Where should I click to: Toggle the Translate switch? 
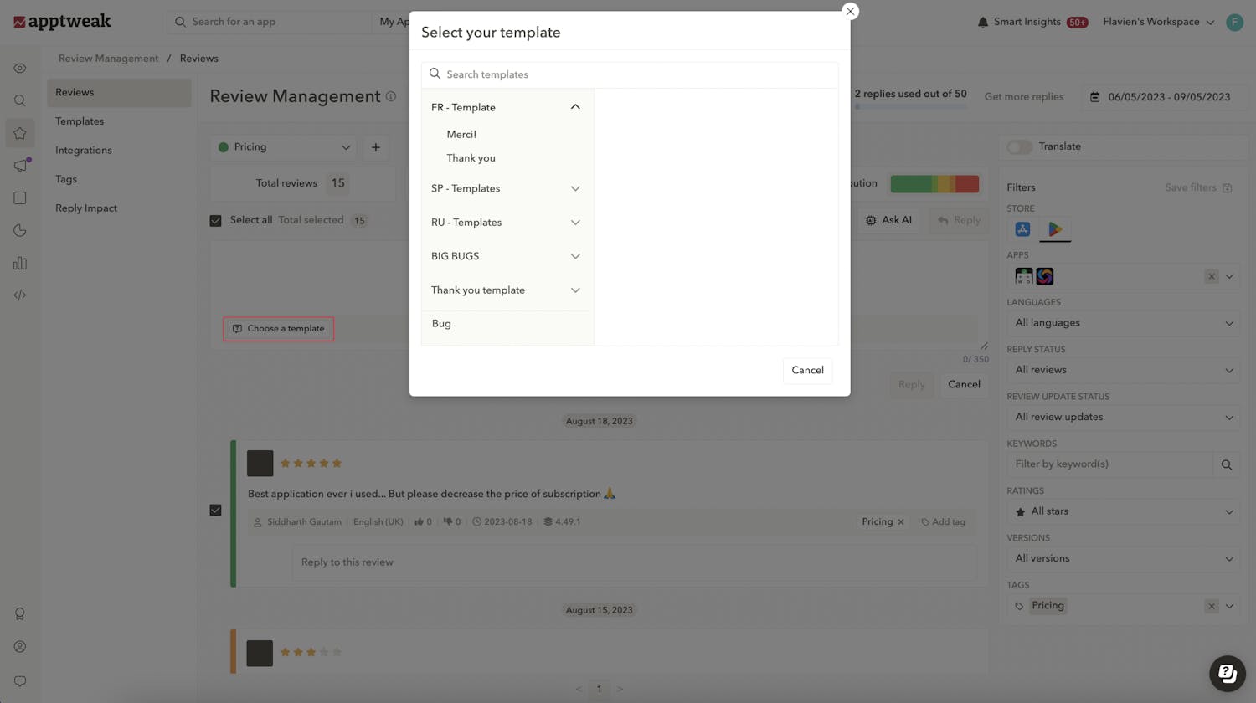pos(1019,147)
